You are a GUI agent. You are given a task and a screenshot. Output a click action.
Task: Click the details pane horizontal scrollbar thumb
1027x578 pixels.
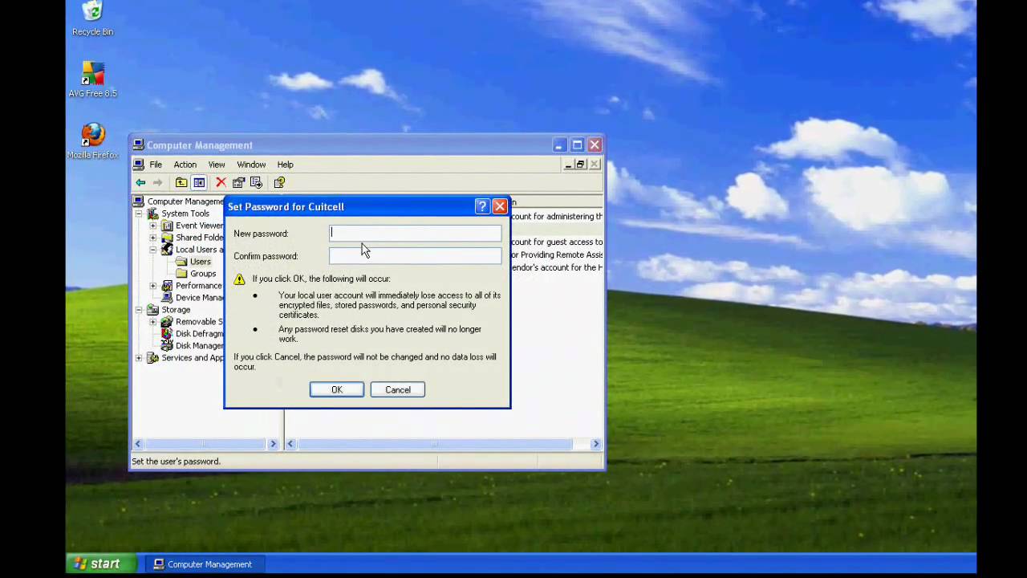tap(435, 444)
